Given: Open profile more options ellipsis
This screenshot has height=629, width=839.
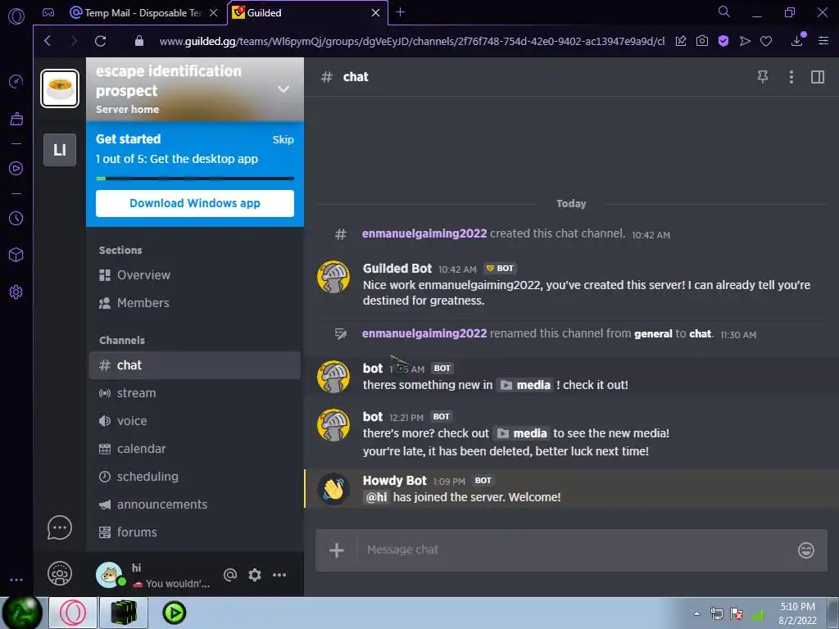Looking at the screenshot, I should pos(279,575).
